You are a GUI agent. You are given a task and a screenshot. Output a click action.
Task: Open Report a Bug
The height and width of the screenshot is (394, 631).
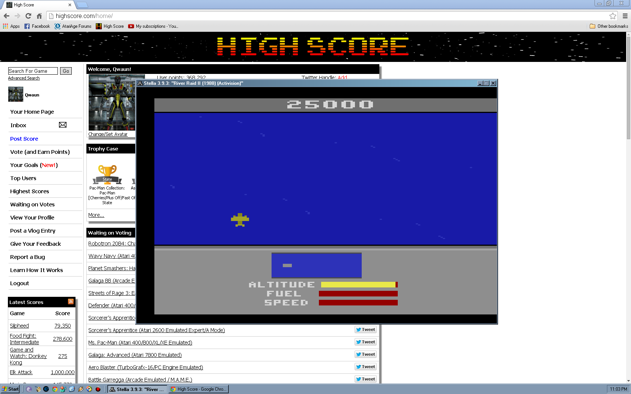pyautogui.click(x=27, y=257)
